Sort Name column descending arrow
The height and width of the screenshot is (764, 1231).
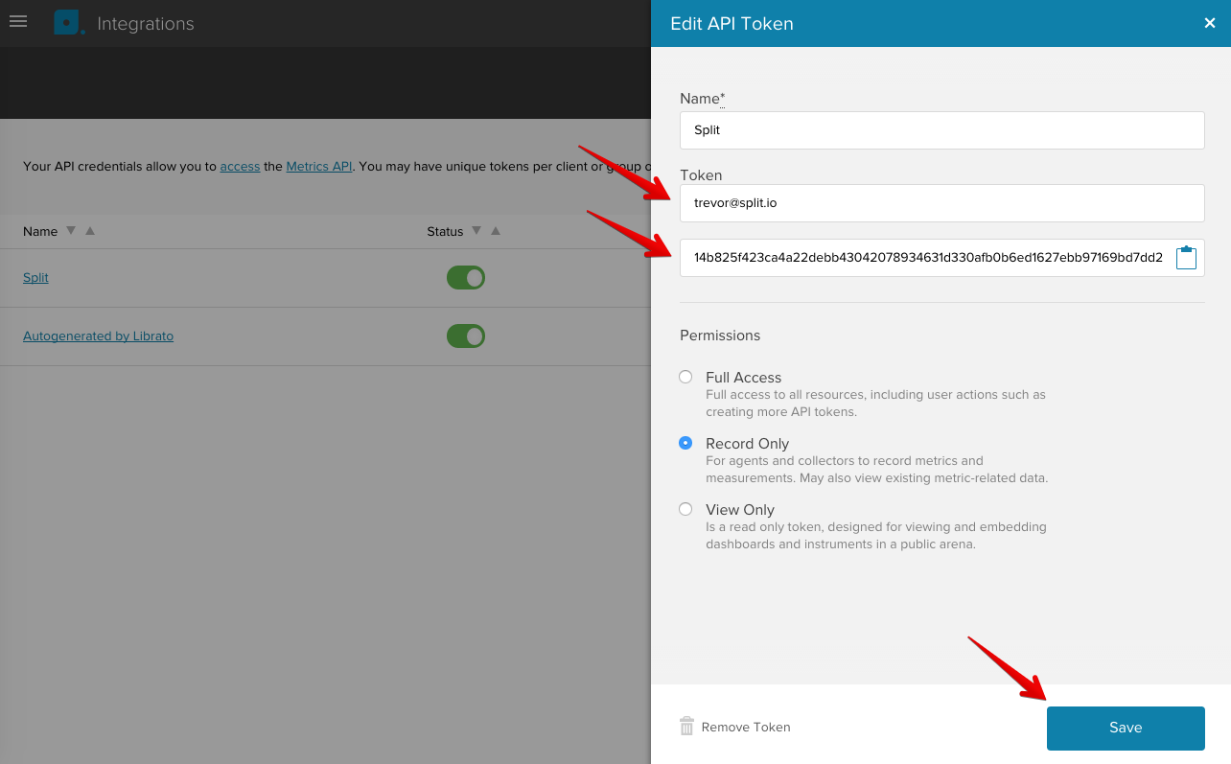70,231
